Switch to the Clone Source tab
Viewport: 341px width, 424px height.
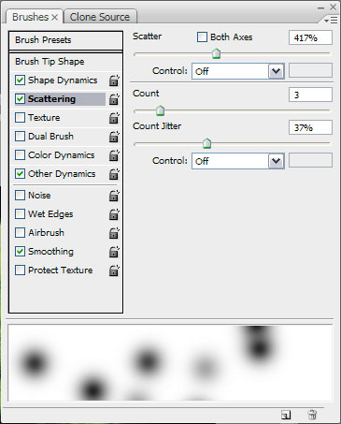tap(100, 17)
